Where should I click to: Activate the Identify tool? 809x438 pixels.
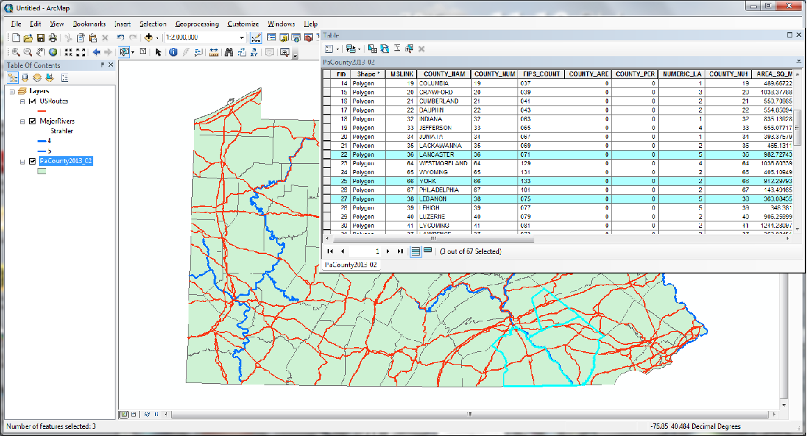tap(173, 53)
